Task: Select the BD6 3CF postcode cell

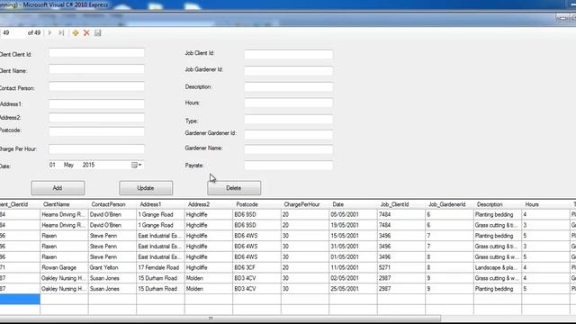Action: click(x=256, y=268)
